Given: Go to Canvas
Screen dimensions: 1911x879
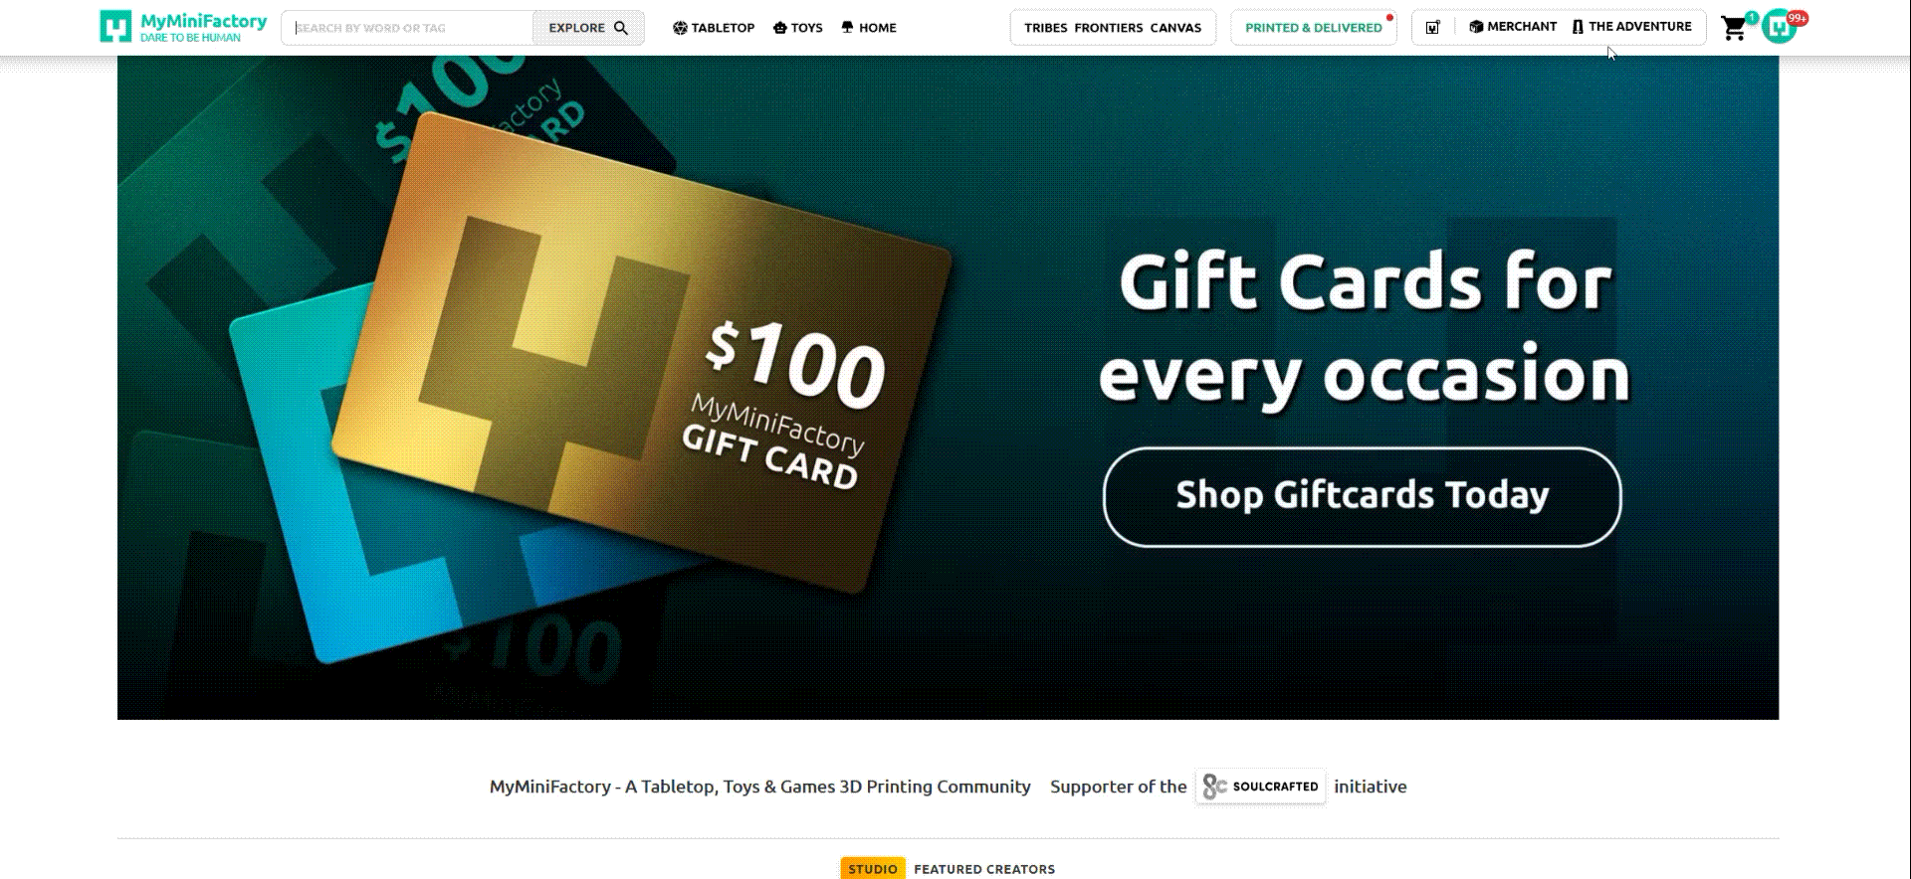Looking at the screenshot, I should coord(1175,28).
